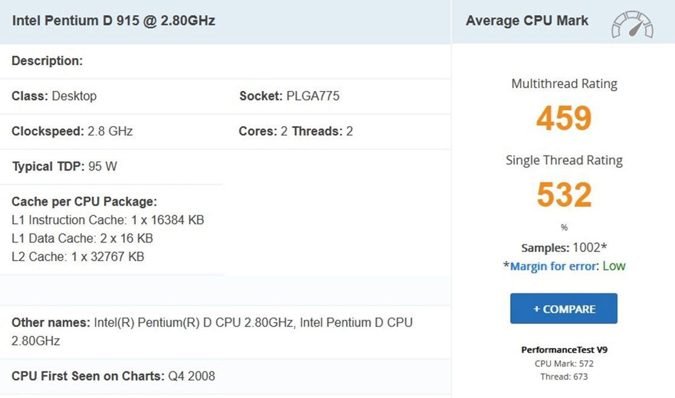Select the Socket: PLGA775 entry
The width and height of the screenshot is (675, 398).
click(289, 96)
